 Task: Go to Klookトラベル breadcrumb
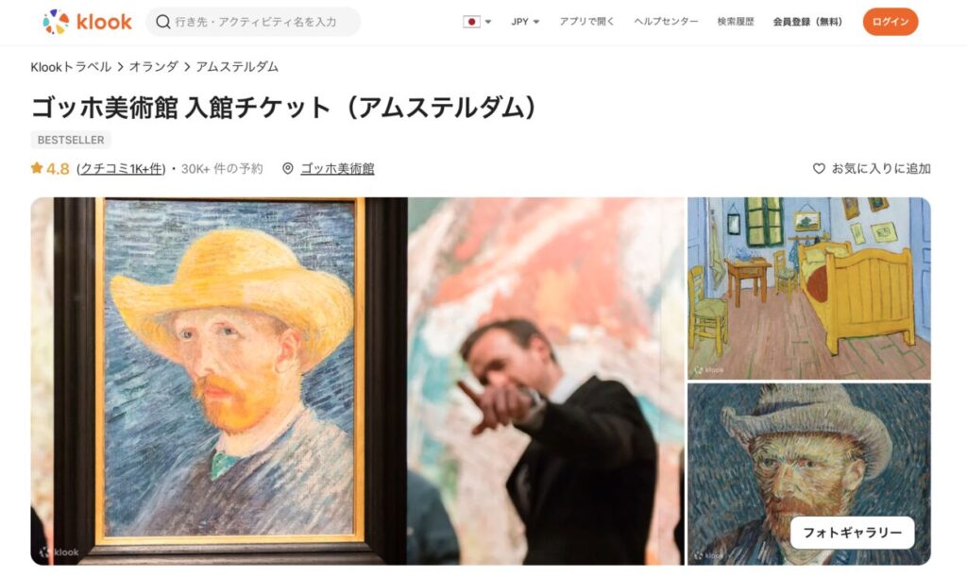(x=71, y=66)
